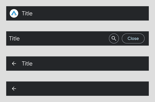This screenshot has width=155, height=102.
Task: Click space between back arrow and Title
Action: click(19, 63)
